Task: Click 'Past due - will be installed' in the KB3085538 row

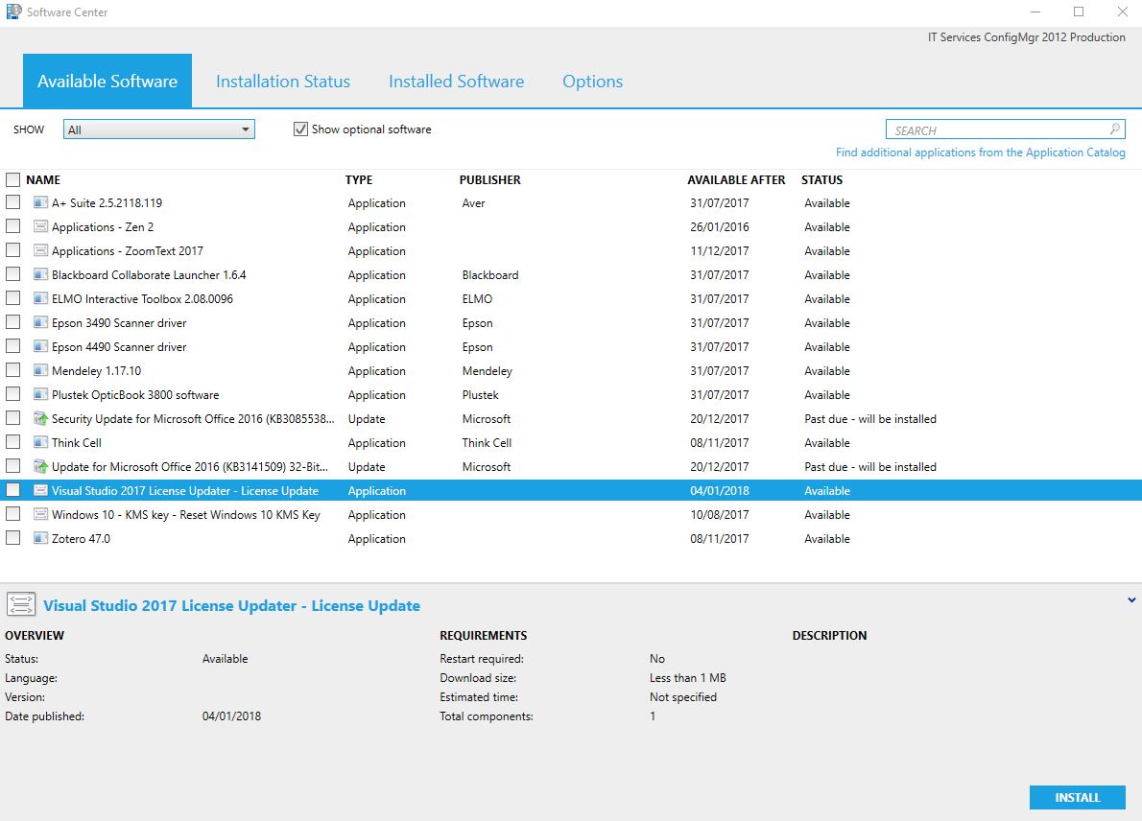Action: click(870, 418)
